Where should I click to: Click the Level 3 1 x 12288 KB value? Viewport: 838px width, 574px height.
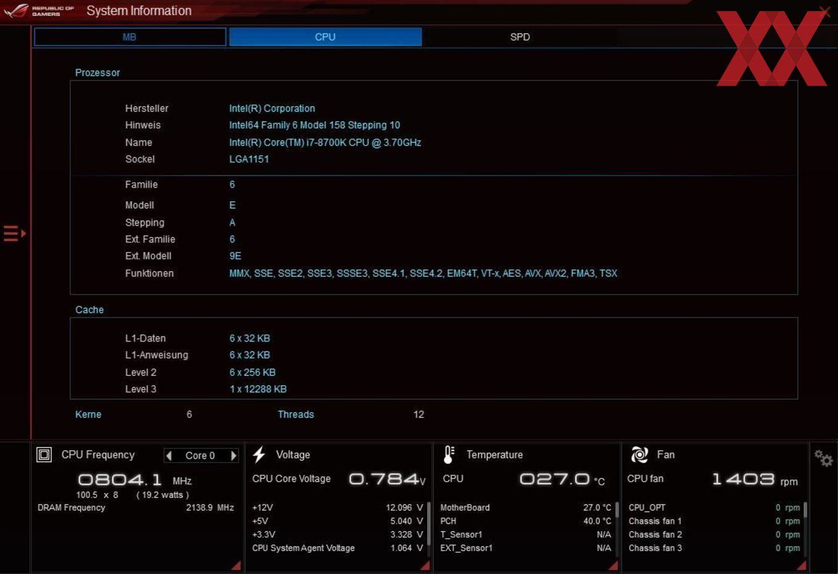(258, 389)
